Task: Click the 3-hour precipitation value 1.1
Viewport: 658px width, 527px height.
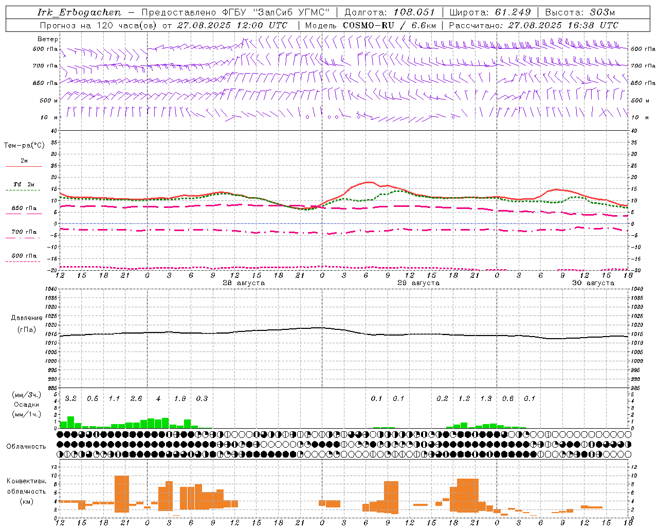Action: [x=114, y=398]
